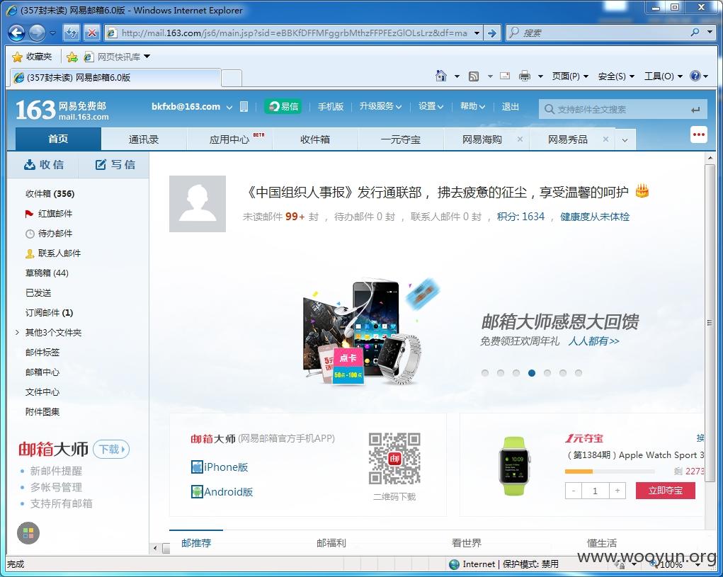Switch to 通讯录 tab

pyautogui.click(x=144, y=139)
